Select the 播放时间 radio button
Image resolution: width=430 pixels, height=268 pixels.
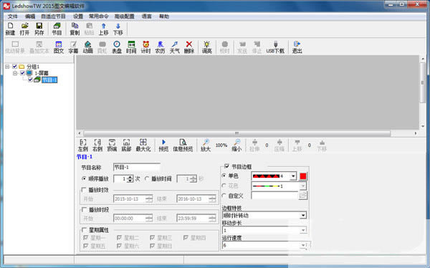[x=147, y=178]
